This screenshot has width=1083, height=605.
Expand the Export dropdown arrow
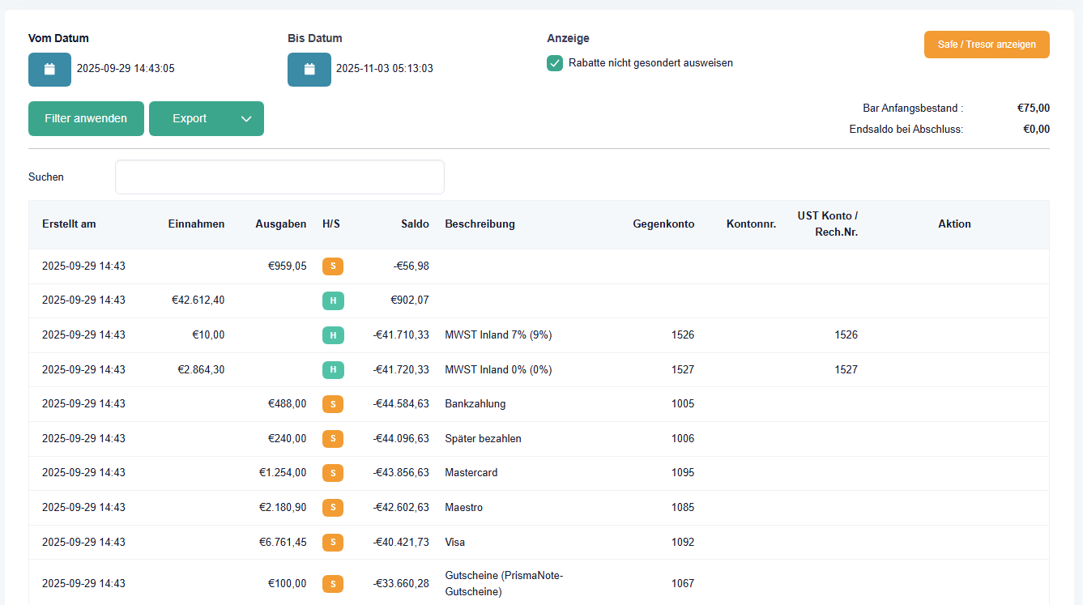[246, 119]
